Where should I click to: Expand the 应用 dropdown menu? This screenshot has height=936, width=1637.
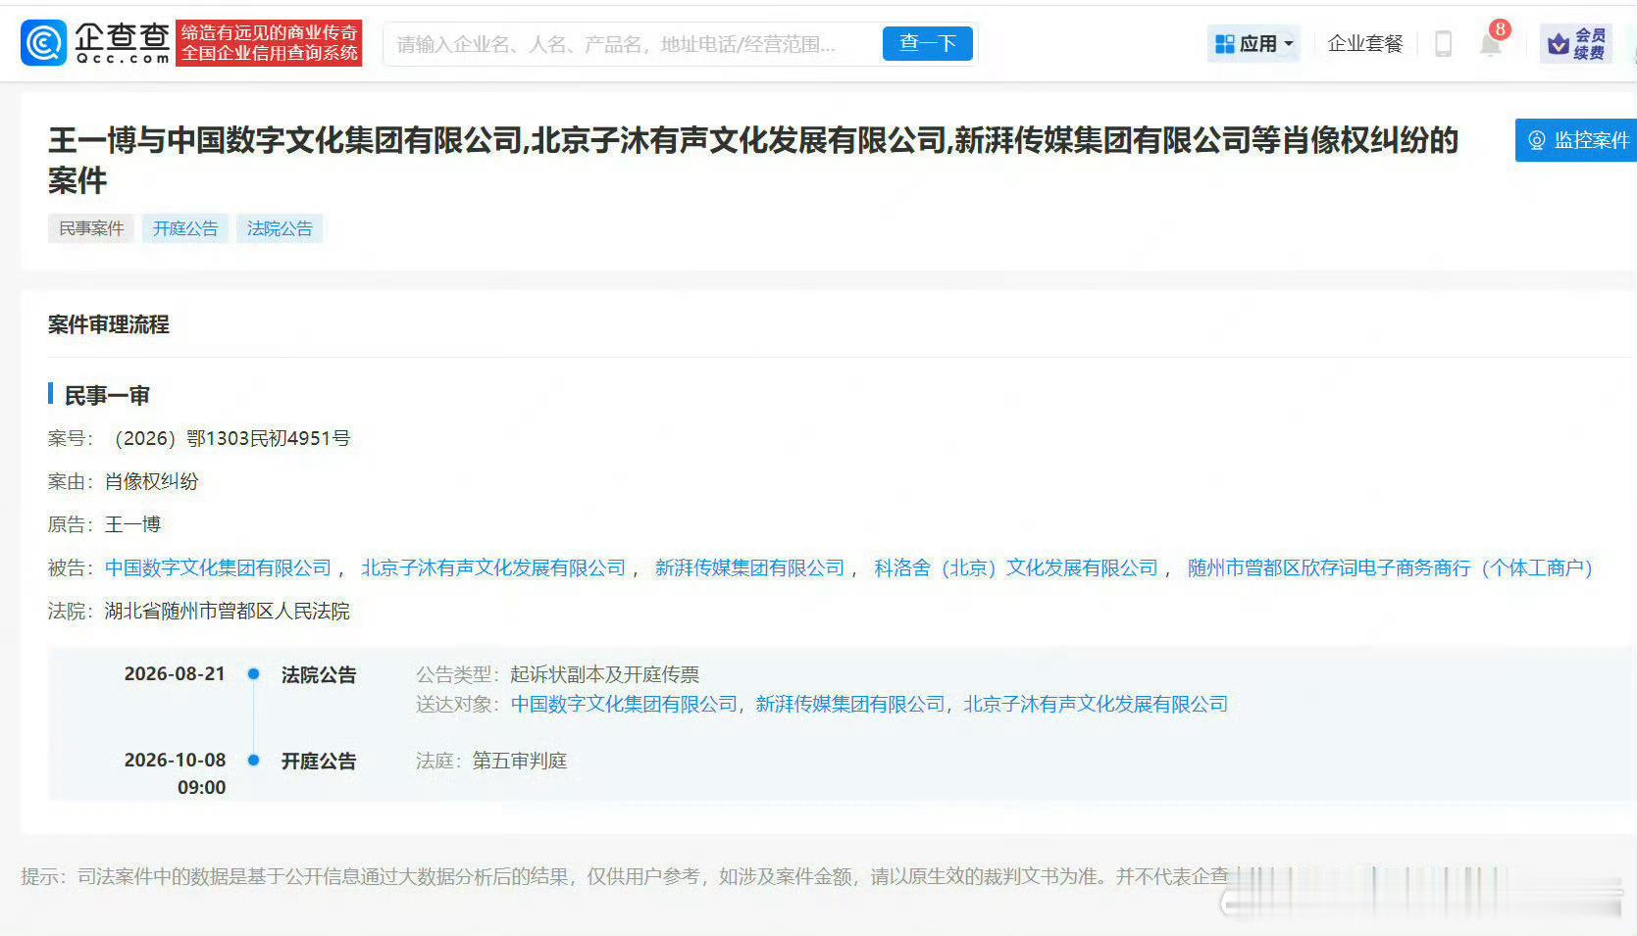point(1254,43)
